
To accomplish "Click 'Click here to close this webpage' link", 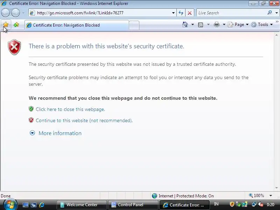I will pos(70,109).
